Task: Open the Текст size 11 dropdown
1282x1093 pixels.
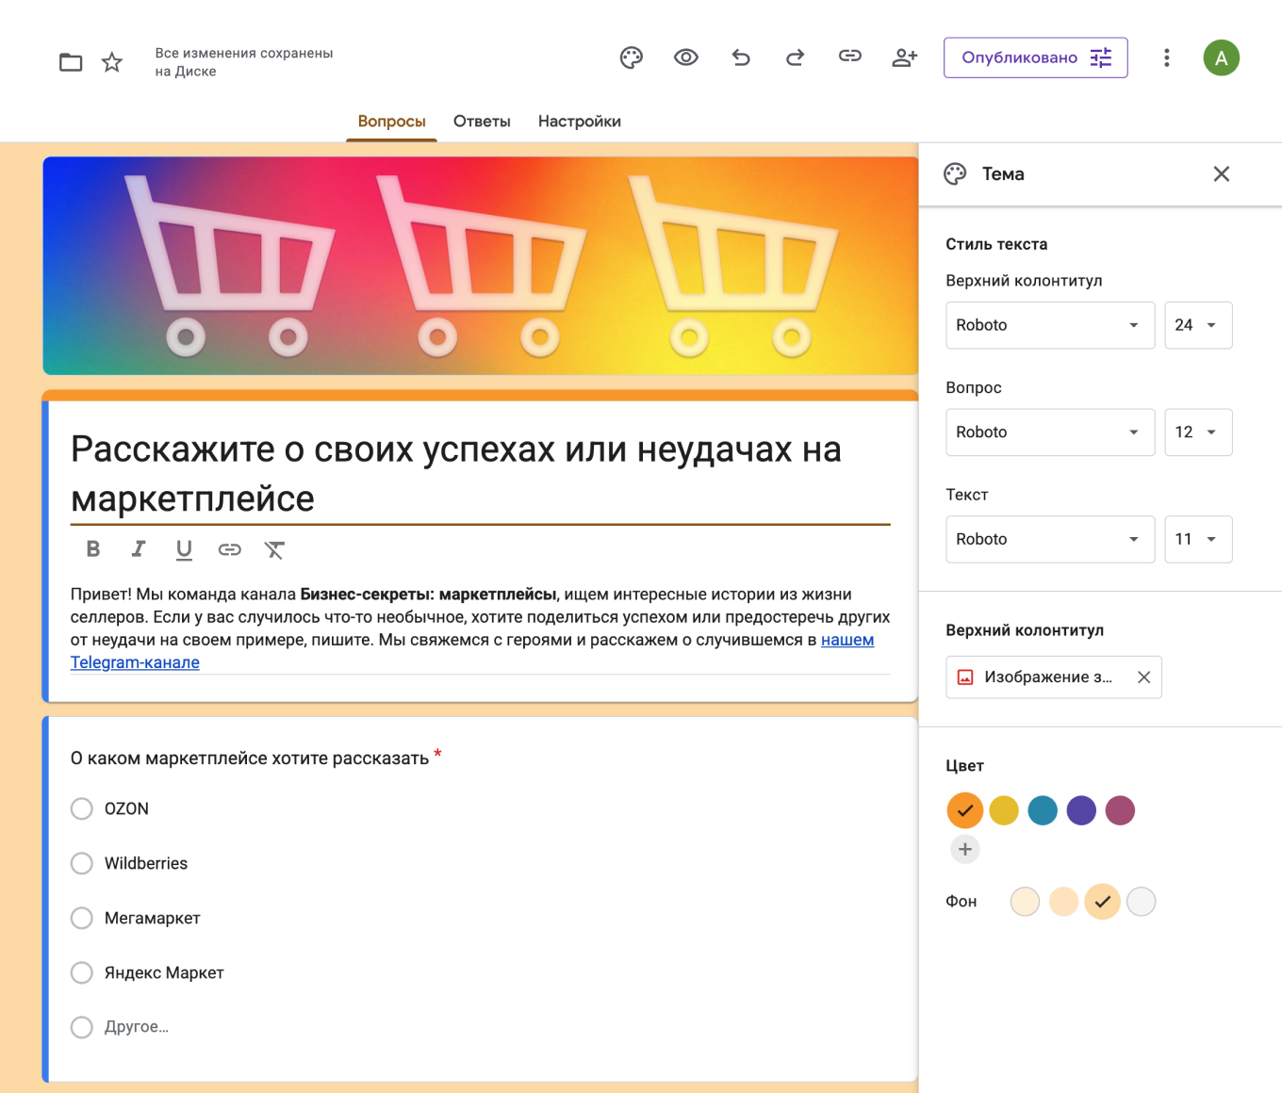Action: coord(1198,539)
